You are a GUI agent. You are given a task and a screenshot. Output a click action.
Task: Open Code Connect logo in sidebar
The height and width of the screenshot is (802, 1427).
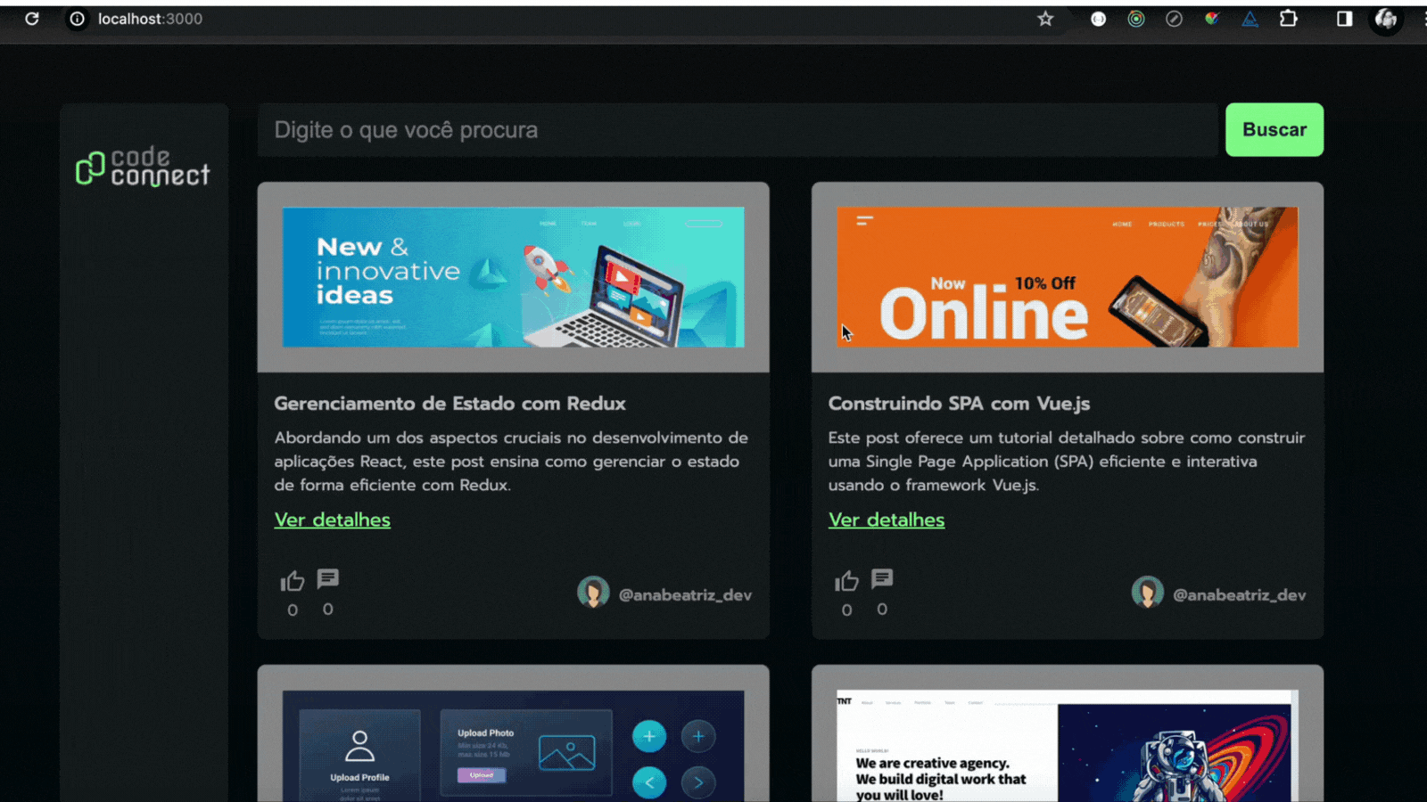pos(143,167)
